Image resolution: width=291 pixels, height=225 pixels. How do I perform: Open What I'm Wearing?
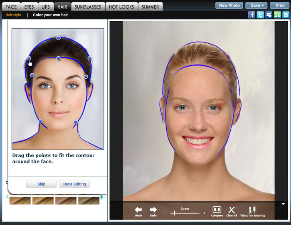(x=252, y=210)
